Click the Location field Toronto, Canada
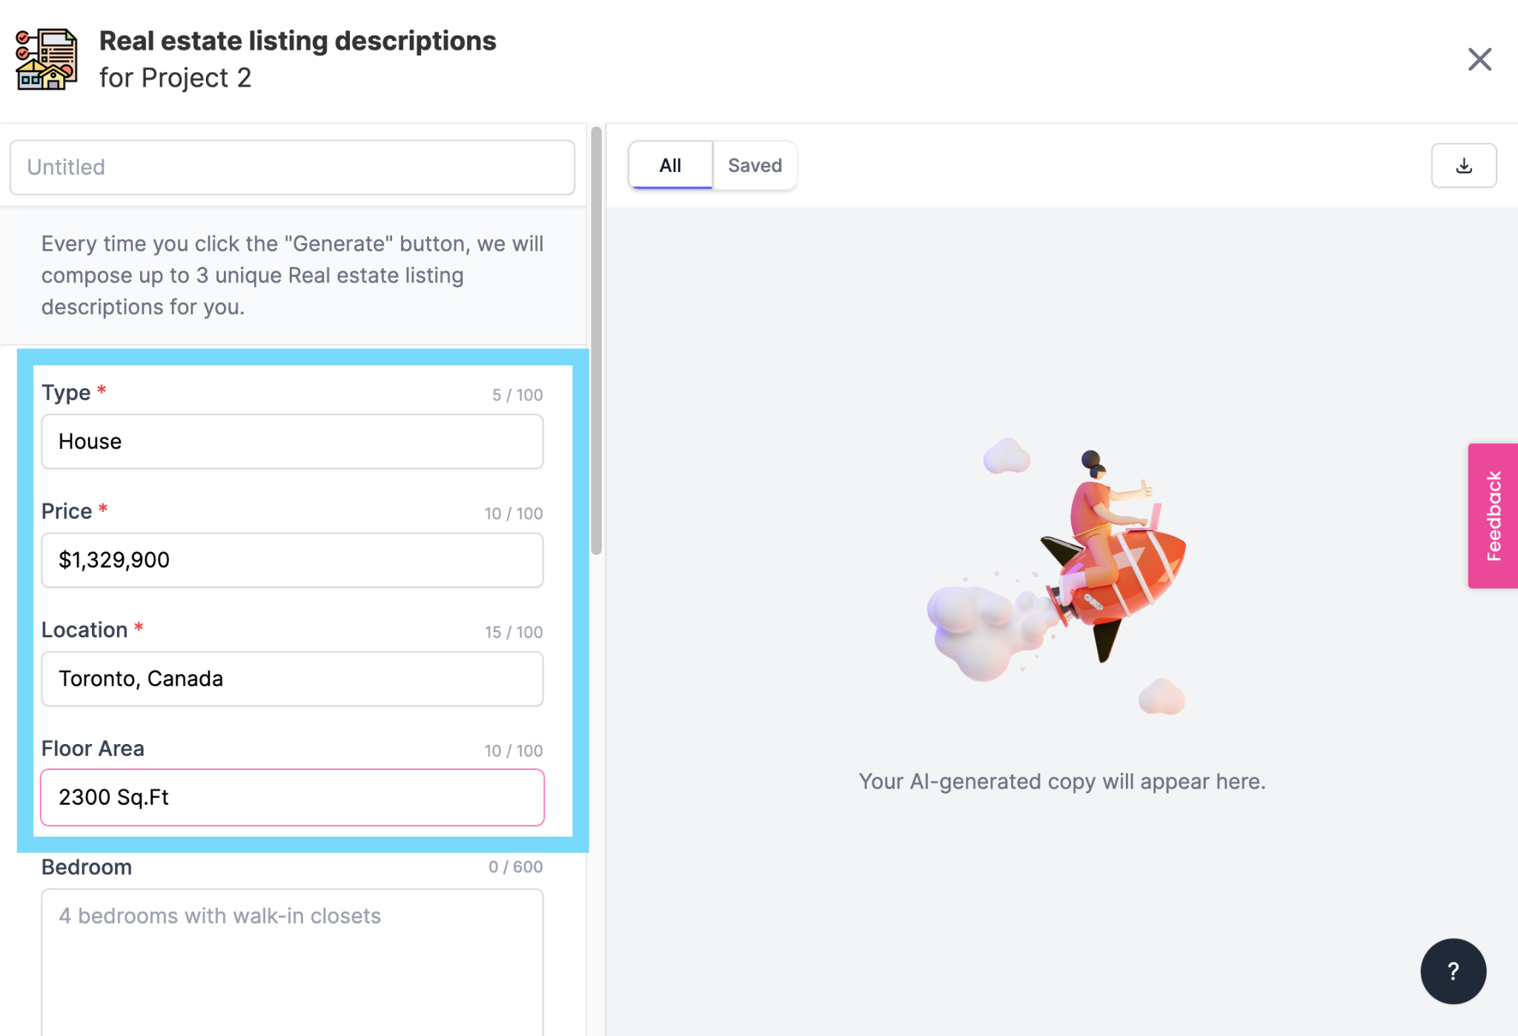The width and height of the screenshot is (1518, 1036). tap(292, 679)
